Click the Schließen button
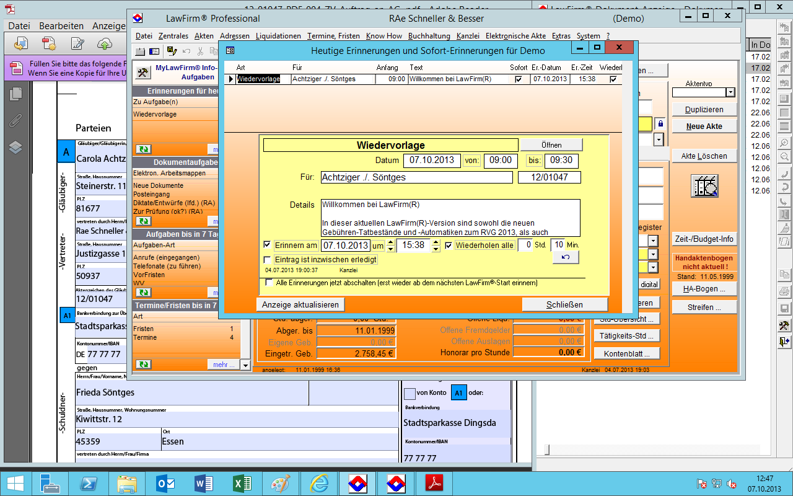793x496 pixels. pos(565,304)
